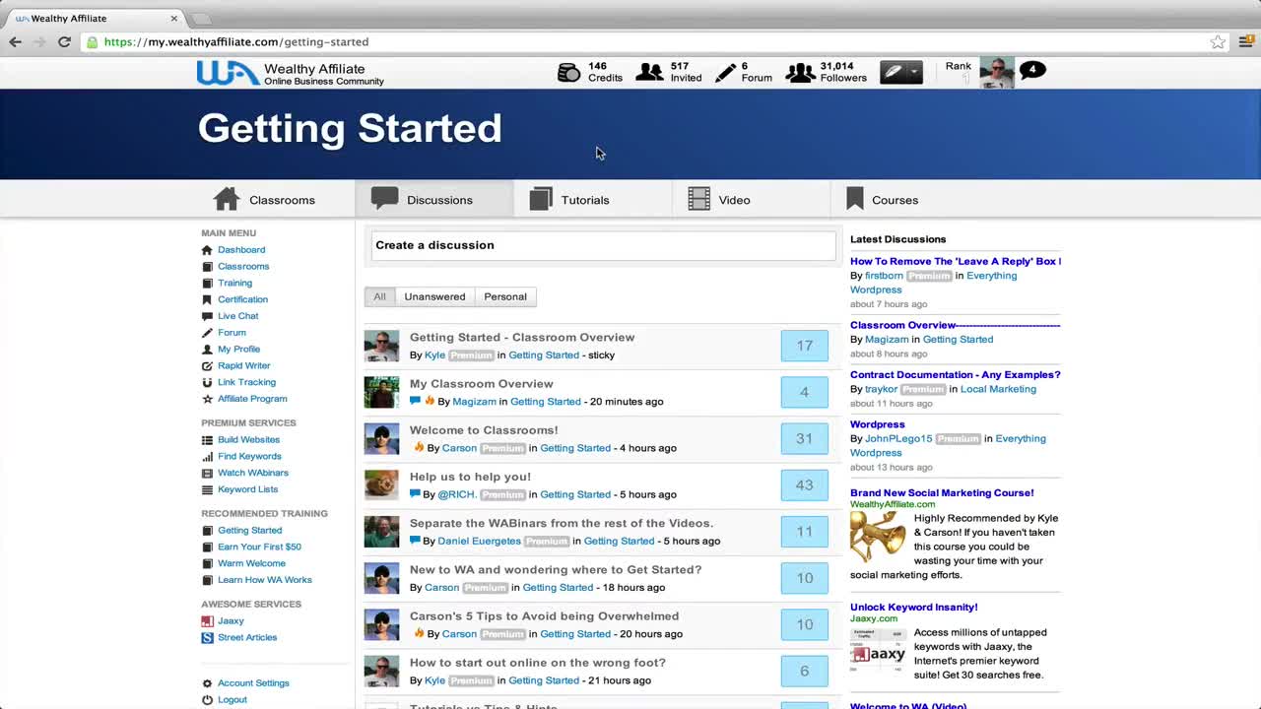Viewport: 1261px width, 709px height.
Task: Open Build Websites link
Action: point(248,440)
